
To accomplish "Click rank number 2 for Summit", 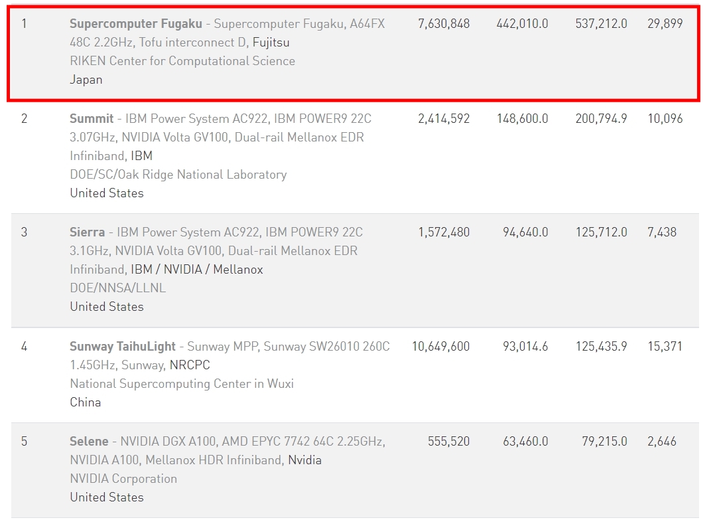I will [x=25, y=119].
